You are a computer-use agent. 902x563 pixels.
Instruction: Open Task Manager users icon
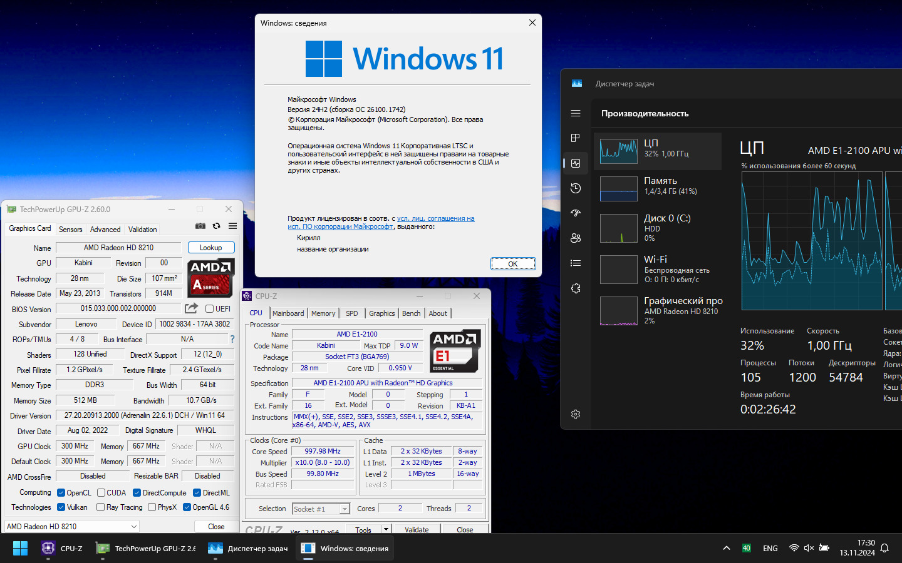click(576, 238)
